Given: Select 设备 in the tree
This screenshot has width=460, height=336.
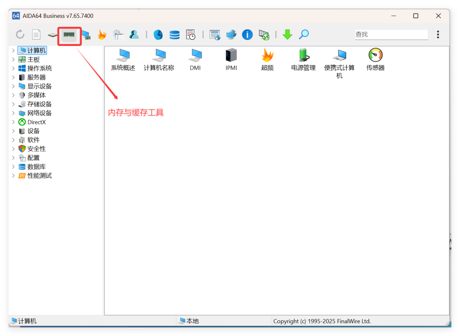Looking at the screenshot, I should pyautogui.click(x=29, y=131).
